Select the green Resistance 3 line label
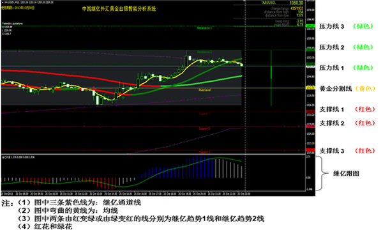383x232 pixels. (x=204, y=28)
